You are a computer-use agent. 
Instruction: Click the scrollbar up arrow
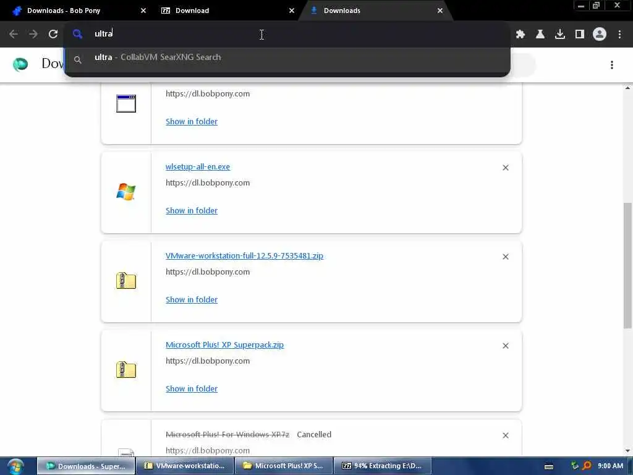click(627, 88)
